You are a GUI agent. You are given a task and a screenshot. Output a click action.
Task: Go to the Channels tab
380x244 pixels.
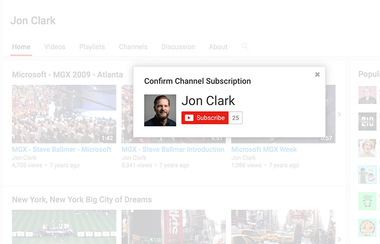[133, 47]
